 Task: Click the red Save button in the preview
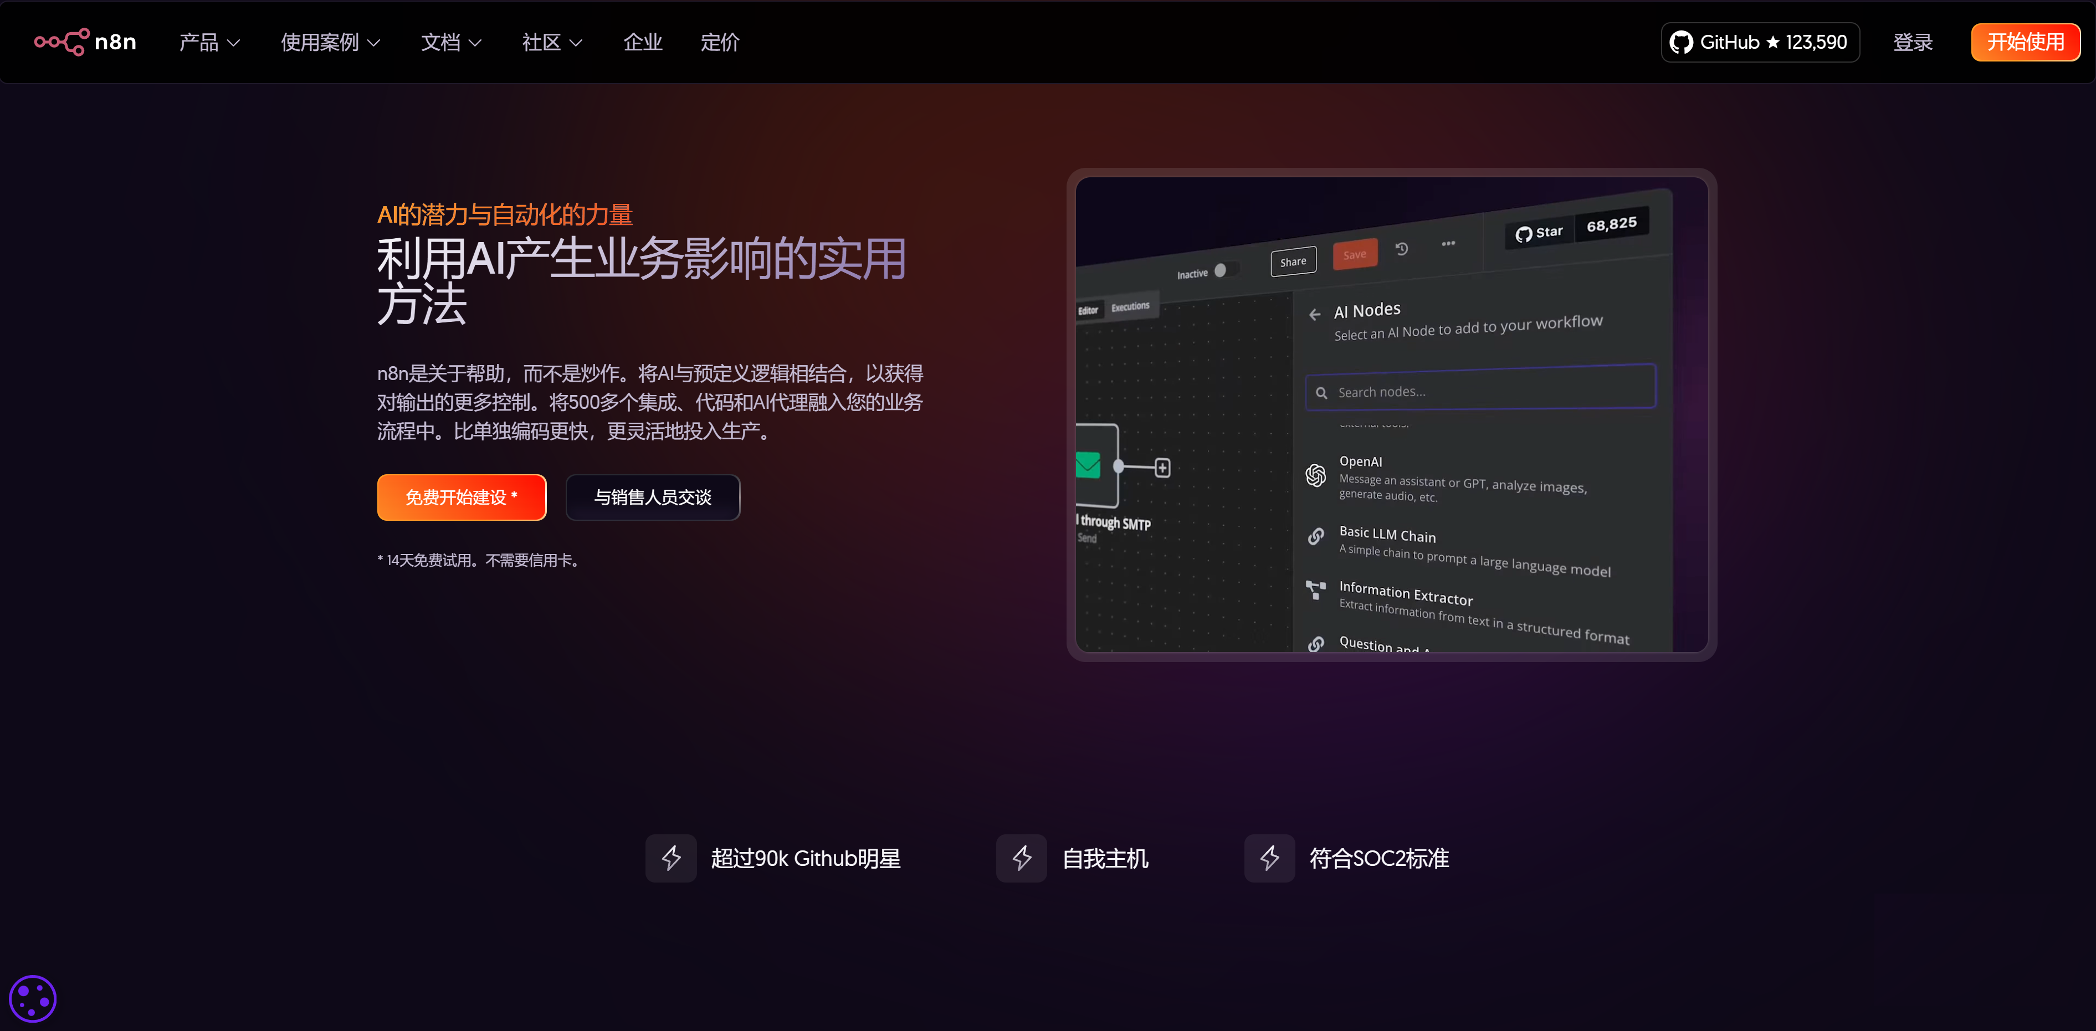coord(1355,254)
